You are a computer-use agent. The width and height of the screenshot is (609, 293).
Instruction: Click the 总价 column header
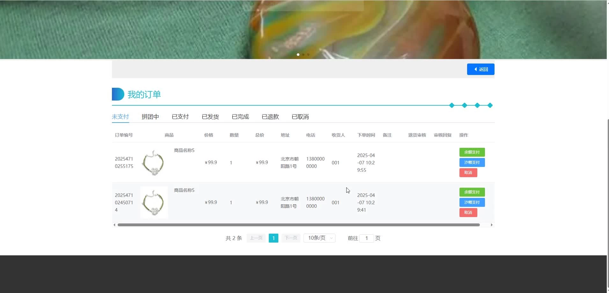[x=260, y=135]
